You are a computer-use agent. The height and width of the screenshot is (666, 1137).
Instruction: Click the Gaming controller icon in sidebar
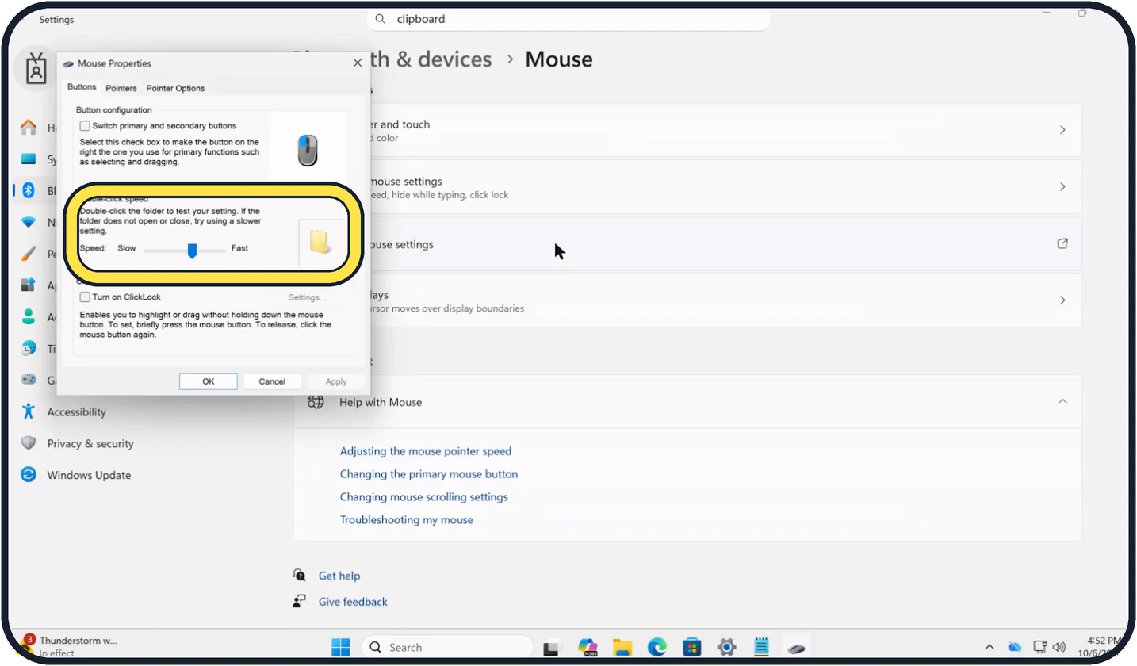point(29,380)
